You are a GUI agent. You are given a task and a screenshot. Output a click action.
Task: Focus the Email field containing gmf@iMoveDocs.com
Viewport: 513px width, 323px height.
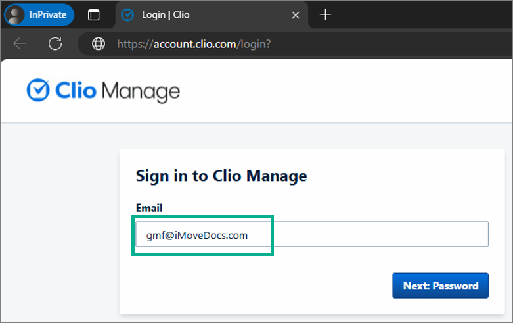[312, 234]
